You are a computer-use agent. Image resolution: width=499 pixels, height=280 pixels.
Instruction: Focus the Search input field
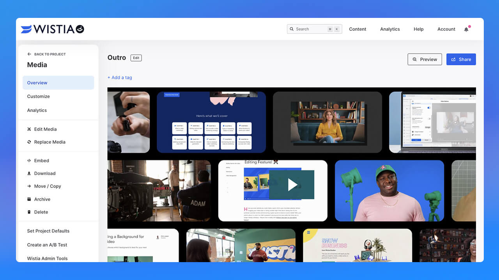[314, 29]
